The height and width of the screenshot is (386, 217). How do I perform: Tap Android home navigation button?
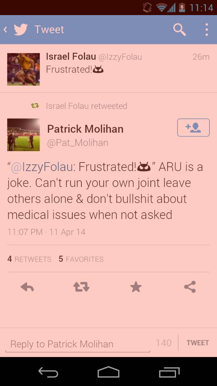point(108,372)
